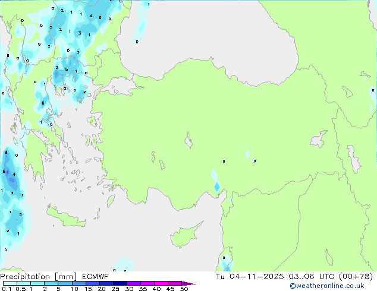Click the '(00+78)' forecast offset text
Viewport: 377px width, 291px height.
(x=356, y=277)
